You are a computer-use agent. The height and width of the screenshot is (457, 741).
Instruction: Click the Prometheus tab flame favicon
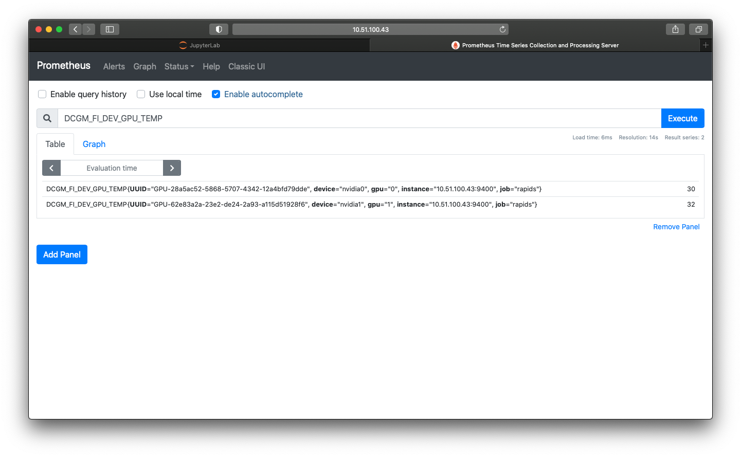pyautogui.click(x=455, y=45)
